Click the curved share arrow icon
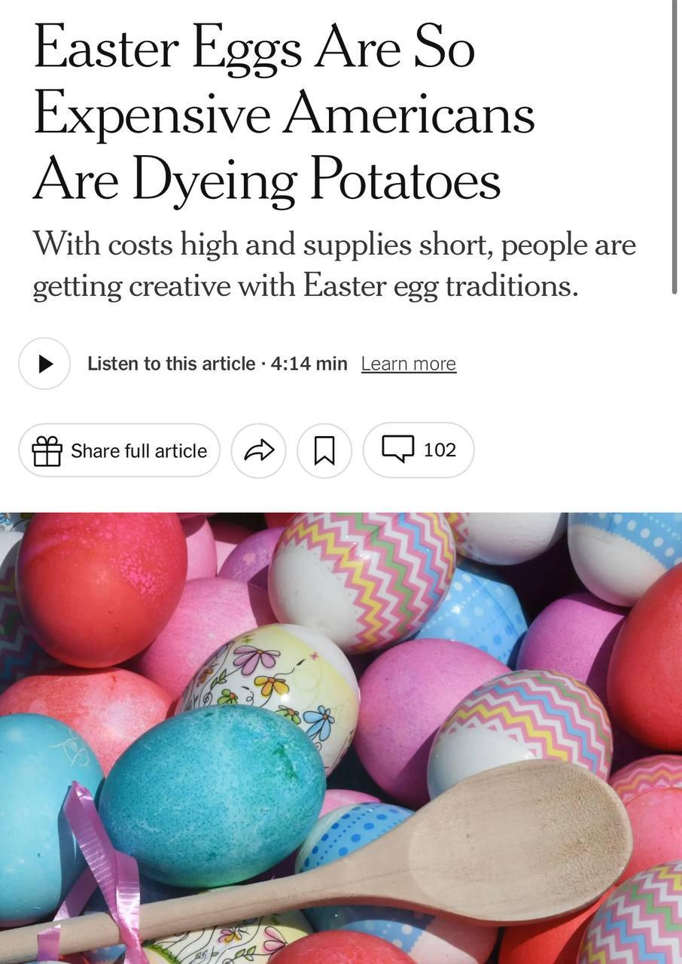Screen dimensions: 682x964 (258, 451)
